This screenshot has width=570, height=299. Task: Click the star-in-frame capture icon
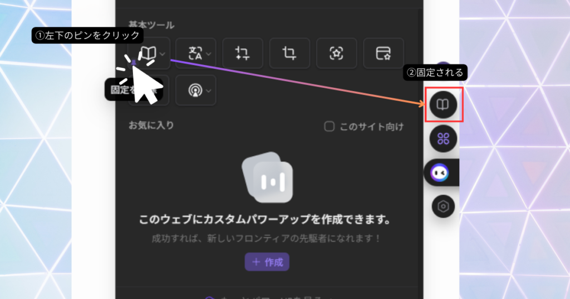337,53
